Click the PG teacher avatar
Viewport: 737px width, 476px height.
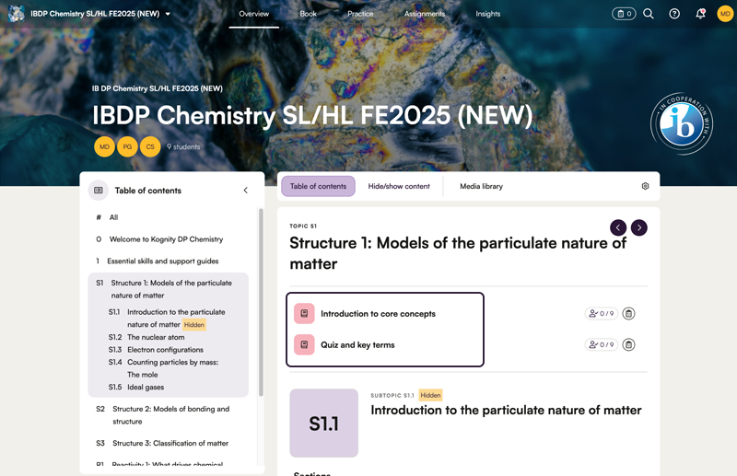click(127, 146)
